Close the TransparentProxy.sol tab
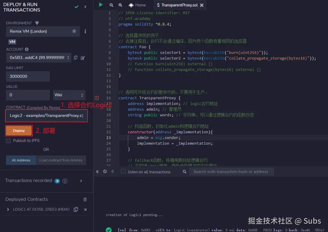This screenshot has height=232, width=328. (202, 5)
